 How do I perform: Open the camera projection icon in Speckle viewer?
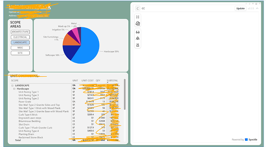coord(138,38)
